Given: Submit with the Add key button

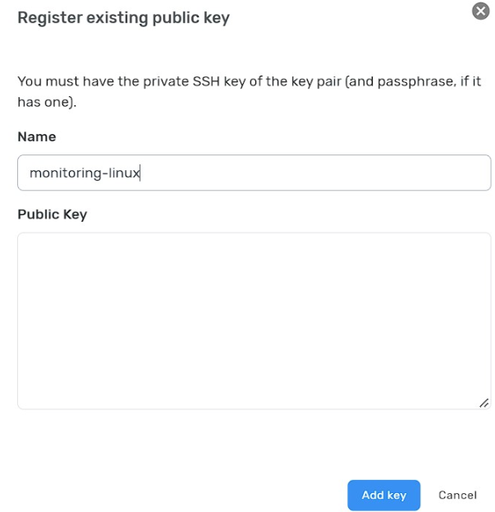Looking at the screenshot, I should coord(383,495).
